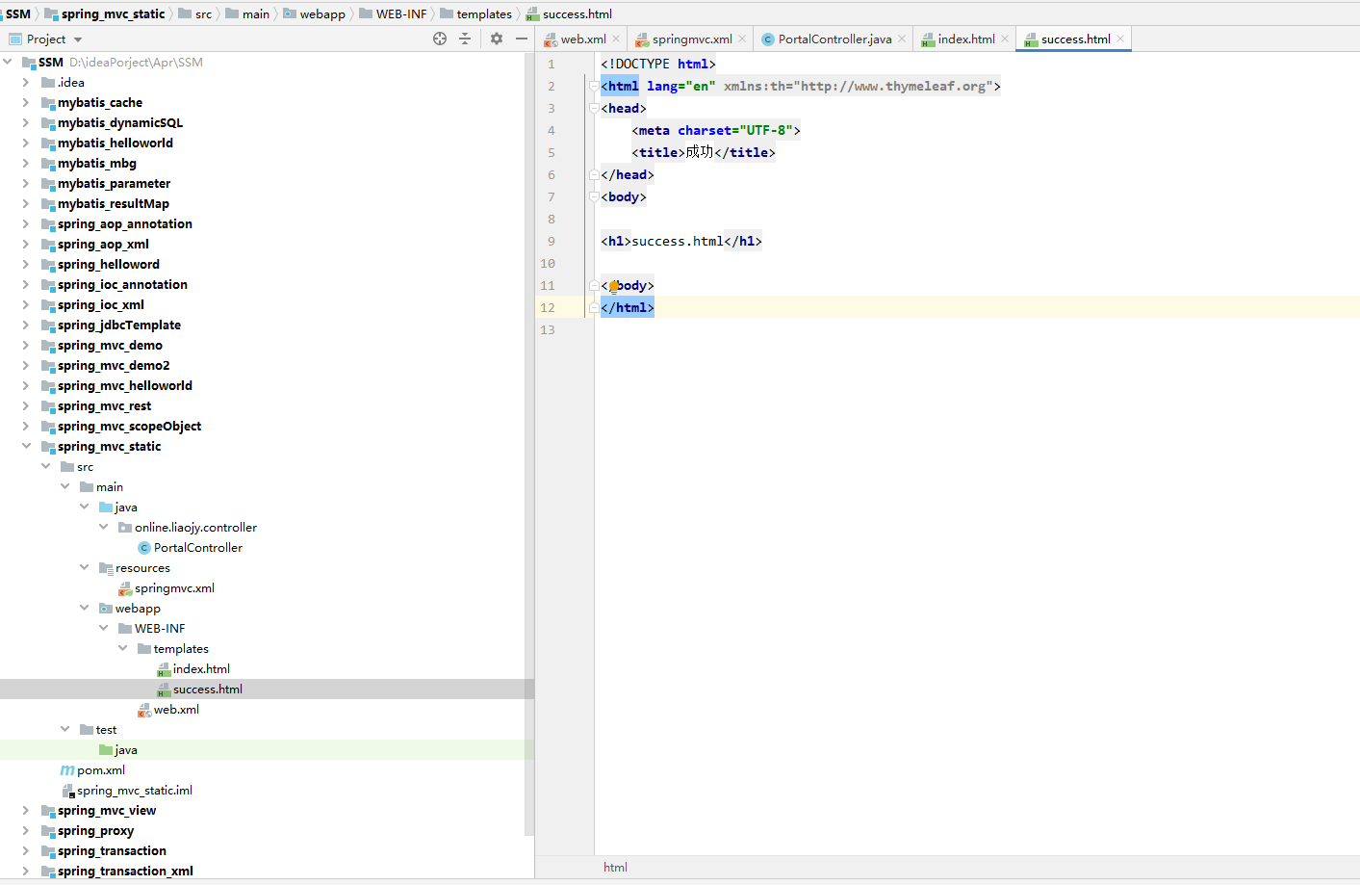The image size is (1360, 885).
Task: Select pom.xml in project tree
Action: click(101, 769)
